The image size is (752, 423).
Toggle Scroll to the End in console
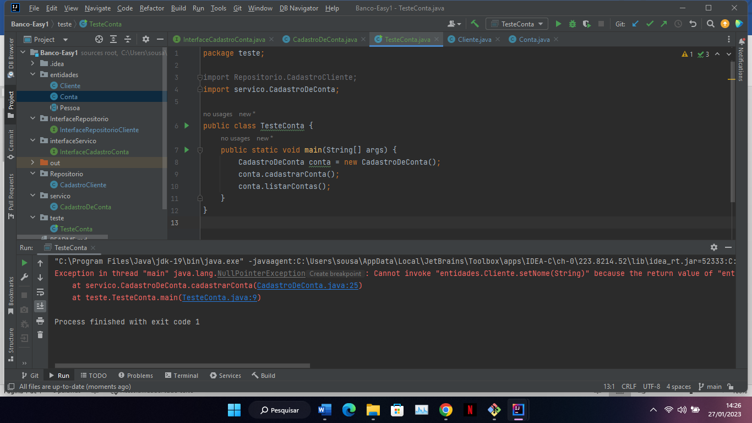pyautogui.click(x=40, y=306)
